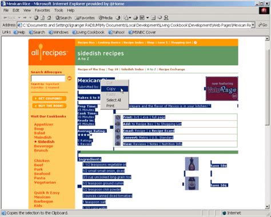The image size is (271, 217).
Task: Expand the Edit tool dropdown arrow
Action: pos(148,18)
